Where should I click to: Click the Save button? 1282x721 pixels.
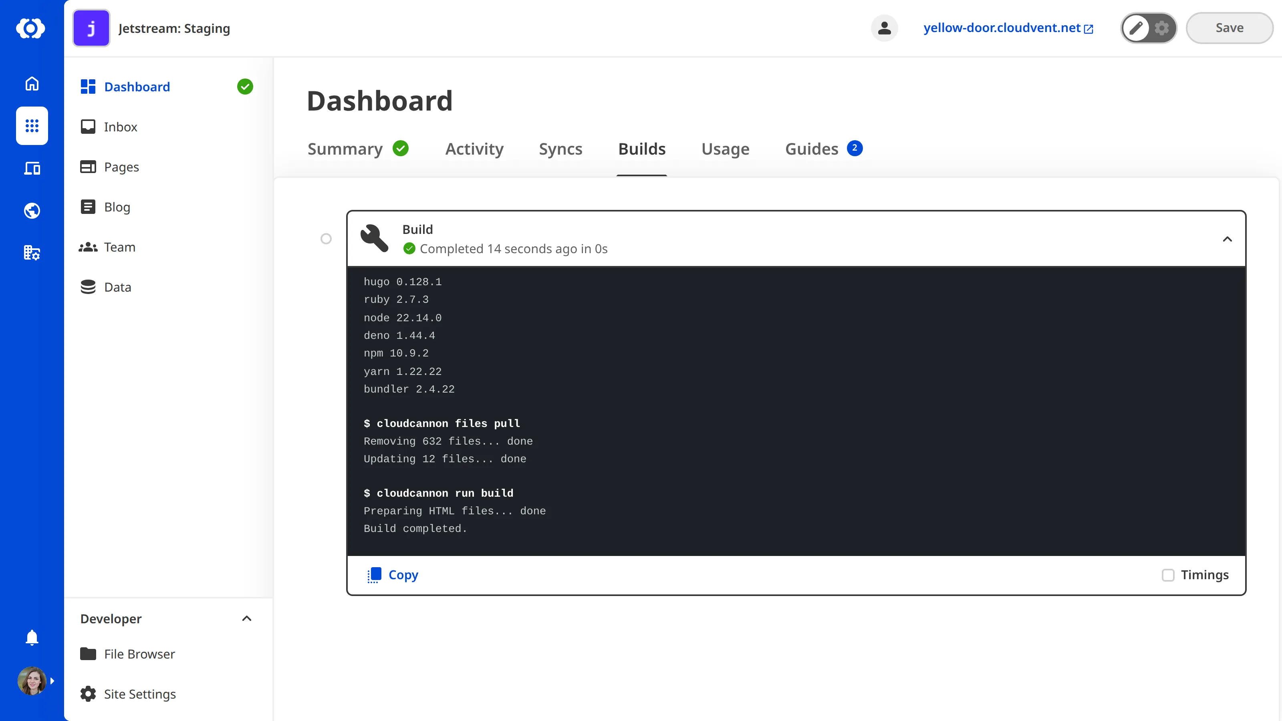1229,28
